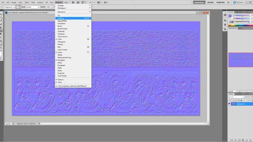Click Link layers icon at Layers bottom

click(x=232, y=140)
